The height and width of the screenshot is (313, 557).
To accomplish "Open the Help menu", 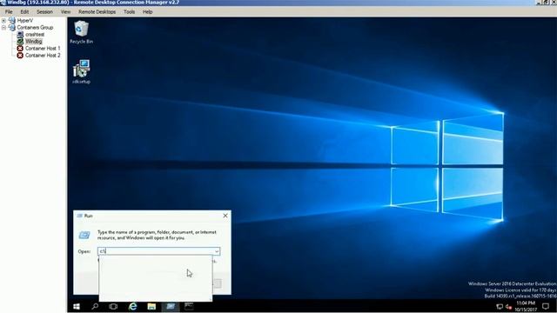I will pyautogui.click(x=147, y=11).
